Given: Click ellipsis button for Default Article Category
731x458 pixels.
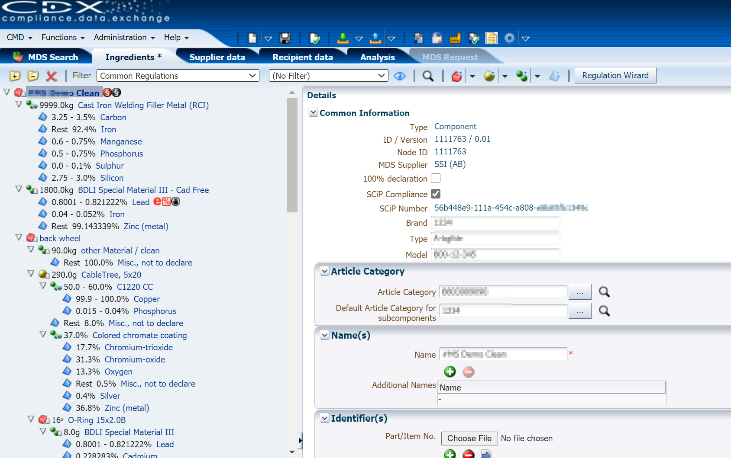Looking at the screenshot, I should (x=580, y=311).
